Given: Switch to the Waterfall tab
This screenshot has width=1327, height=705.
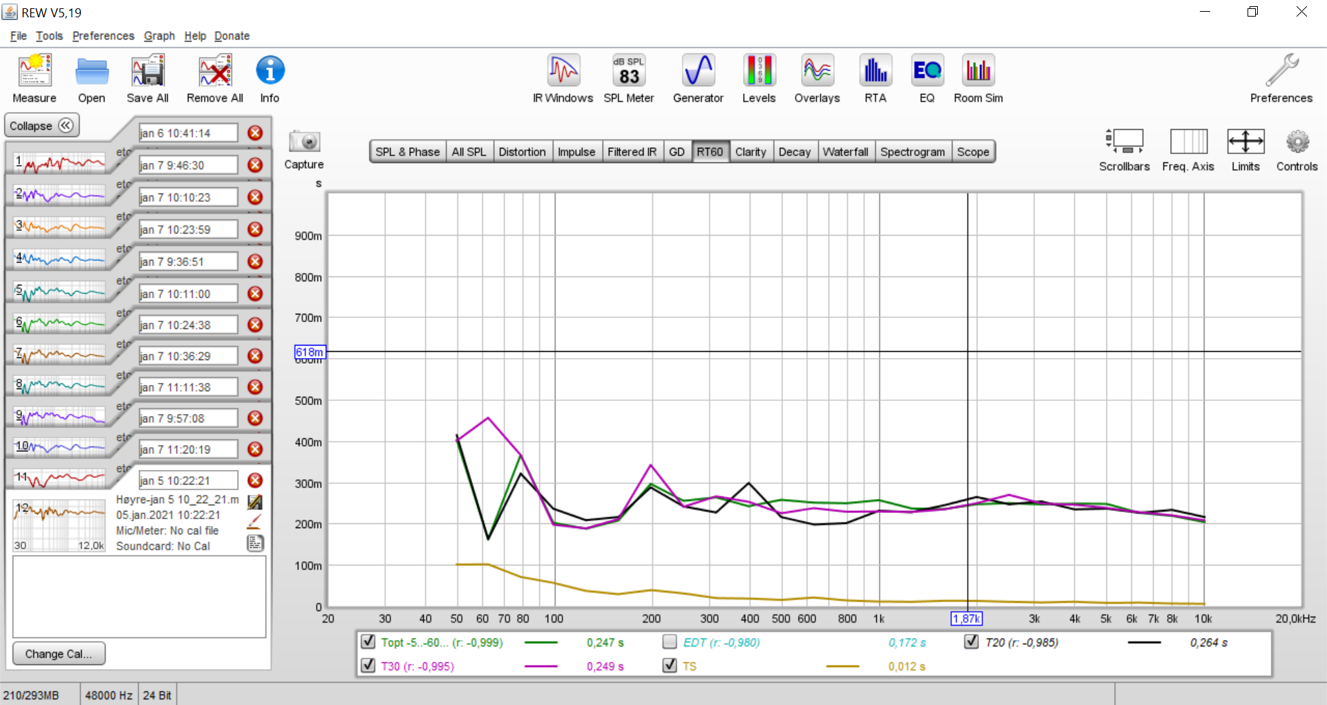Looking at the screenshot, I should (845, 152).
